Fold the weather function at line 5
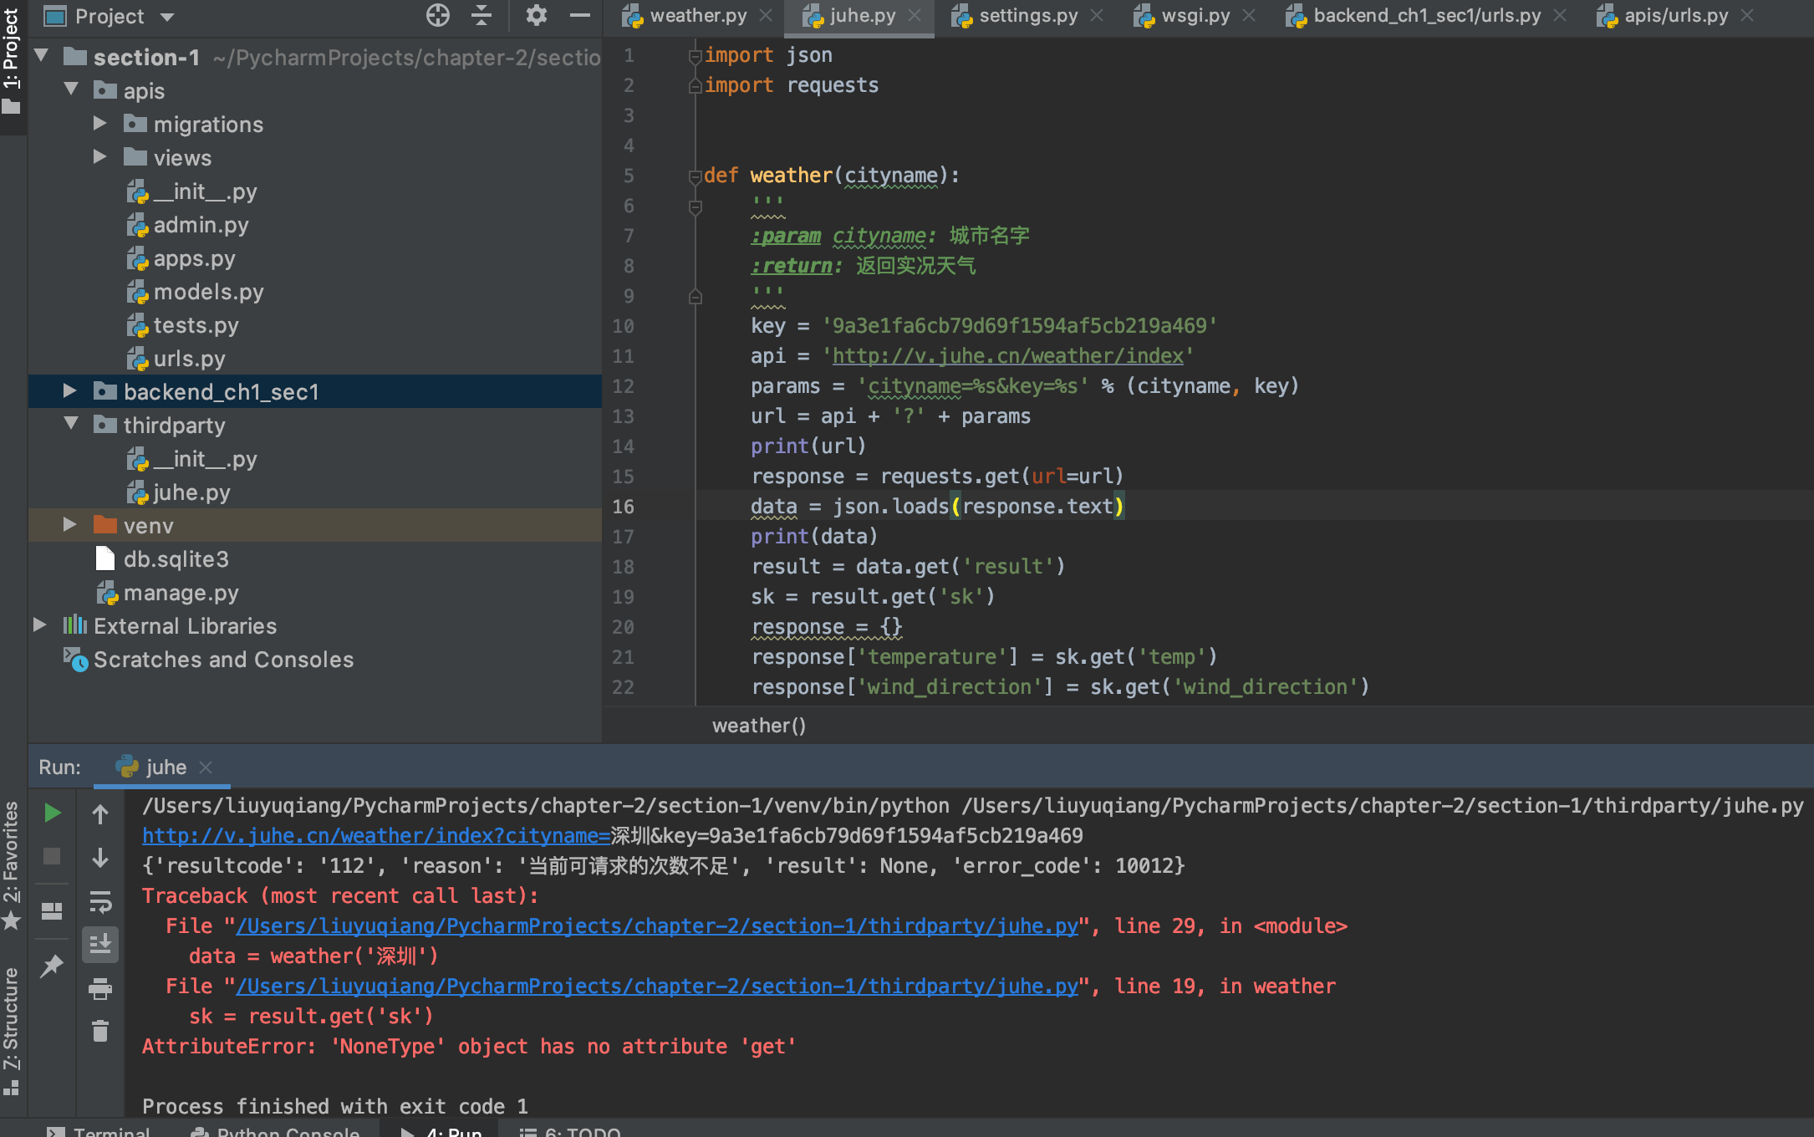 click(695, 176)
